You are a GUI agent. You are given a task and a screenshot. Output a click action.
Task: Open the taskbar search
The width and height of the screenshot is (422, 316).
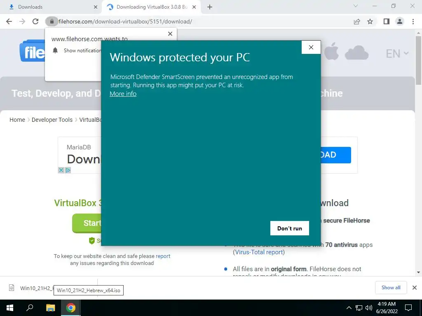coord(30,308)
